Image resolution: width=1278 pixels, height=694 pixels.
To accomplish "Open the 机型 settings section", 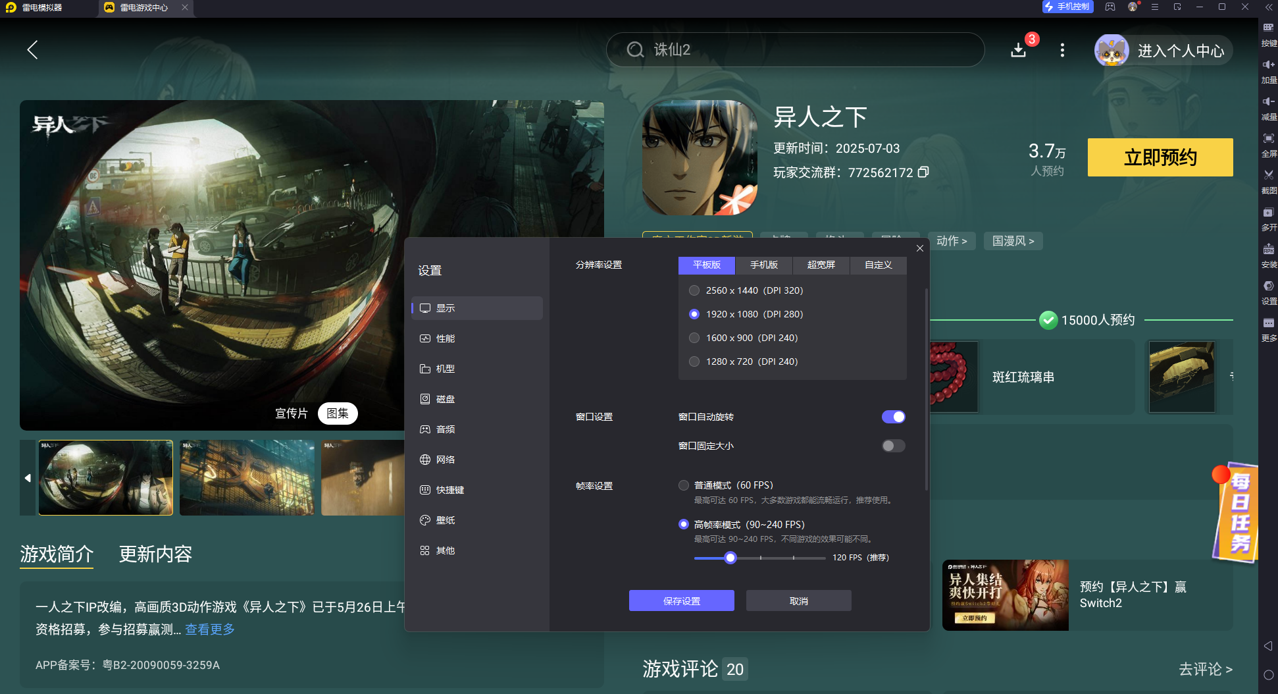I will tap(477, 369).
